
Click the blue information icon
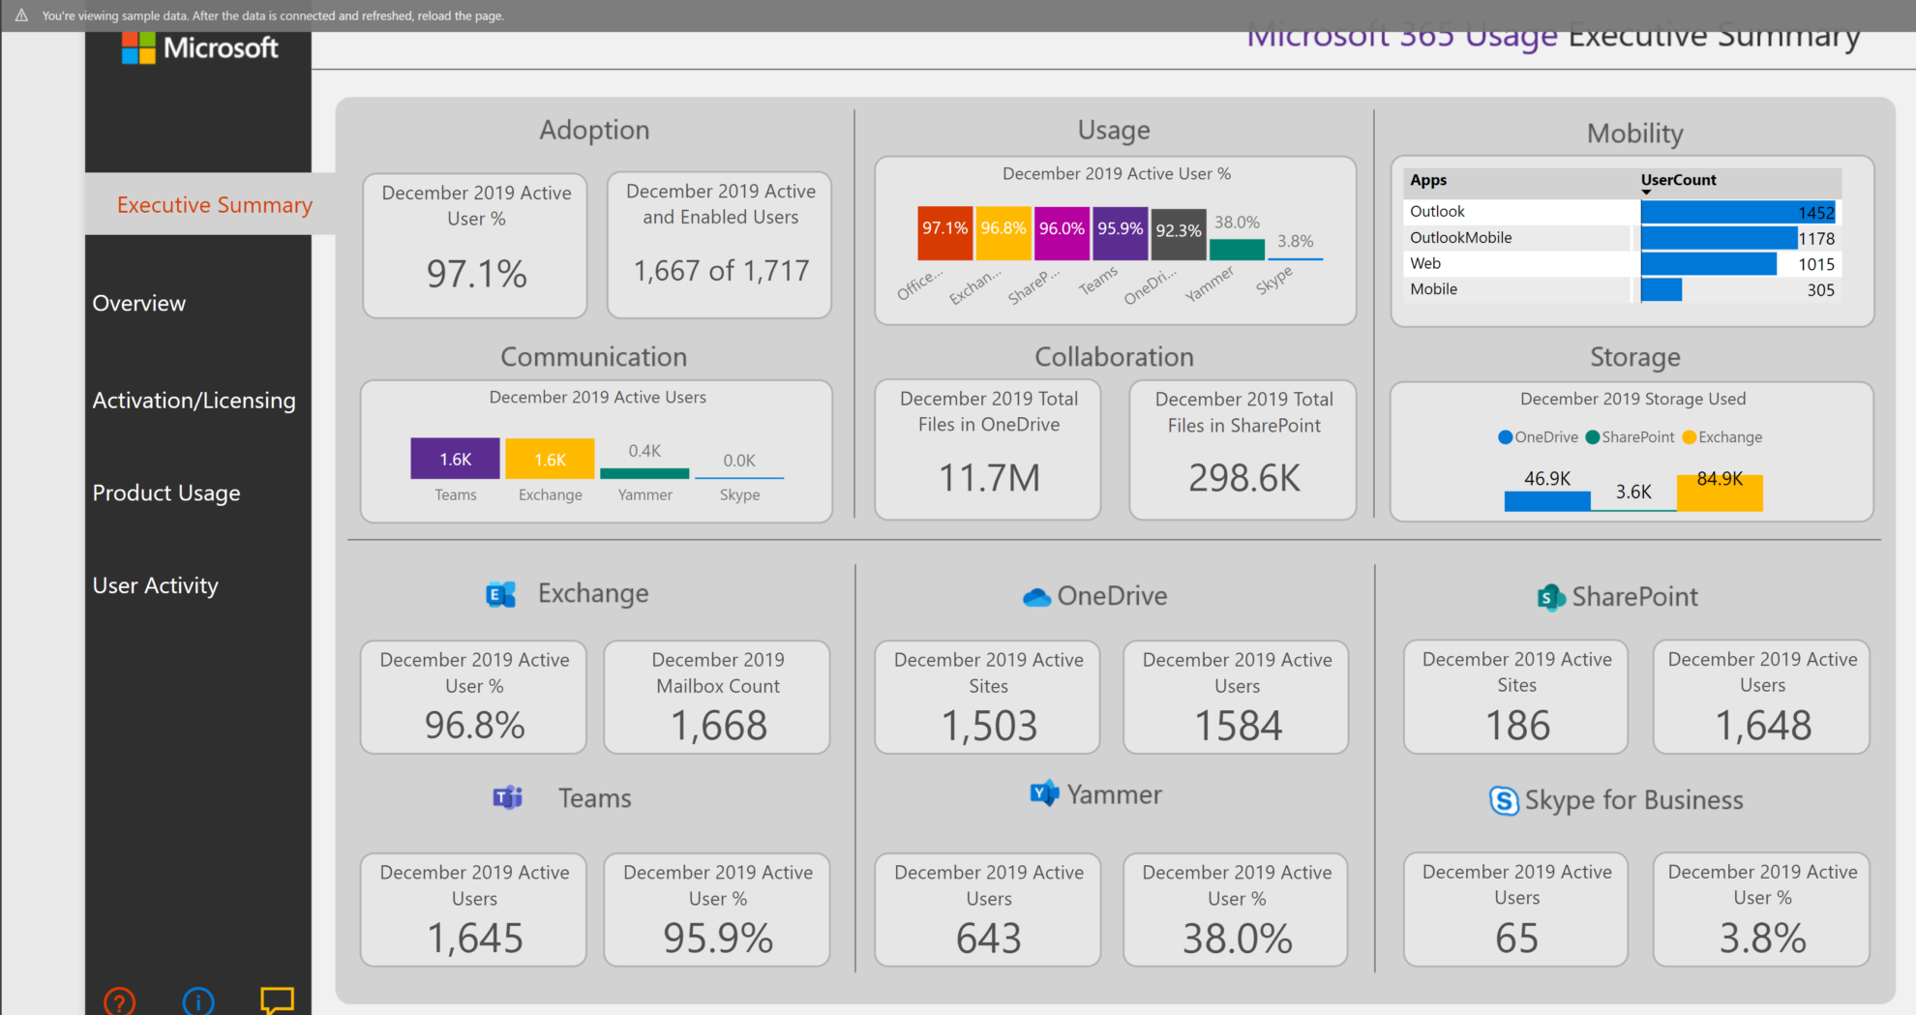197,1002
